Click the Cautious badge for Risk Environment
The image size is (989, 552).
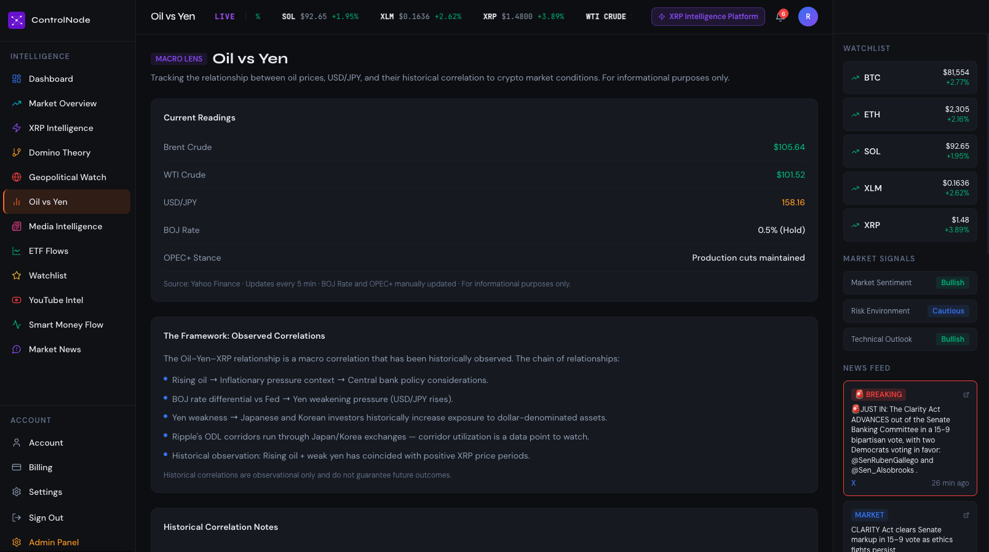948,311
